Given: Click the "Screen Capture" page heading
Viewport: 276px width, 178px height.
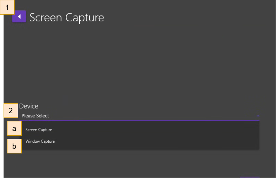Looking at the screenshot, I should [x=67, y=17].
